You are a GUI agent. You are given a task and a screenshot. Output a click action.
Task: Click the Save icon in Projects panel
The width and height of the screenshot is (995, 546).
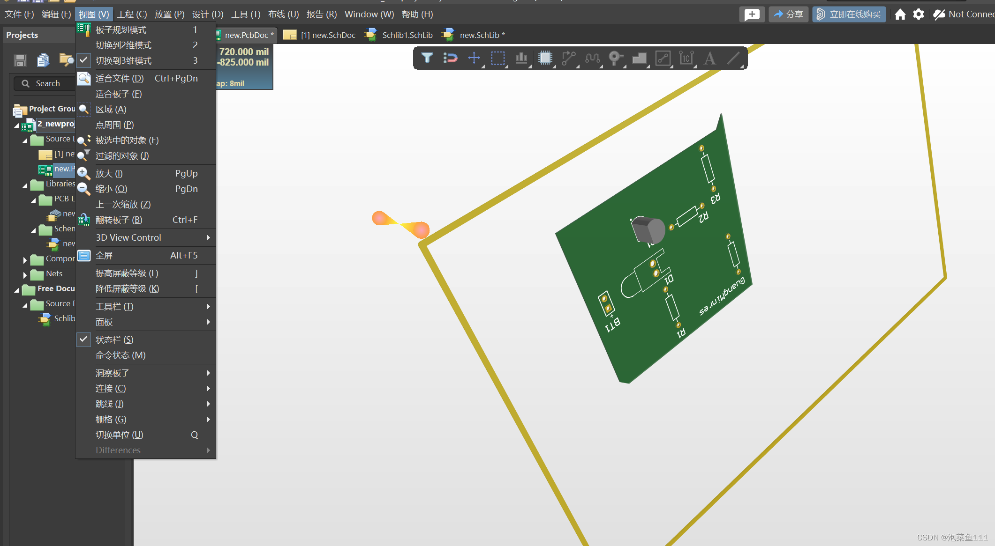(20, 60)
